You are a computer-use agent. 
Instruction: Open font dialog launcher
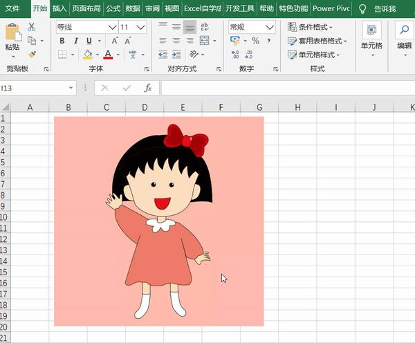[x=147, y=69]
